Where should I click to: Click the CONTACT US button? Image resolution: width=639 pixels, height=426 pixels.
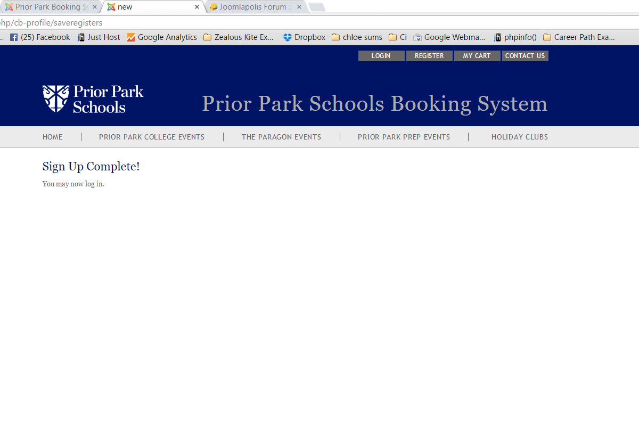[525, 56]
